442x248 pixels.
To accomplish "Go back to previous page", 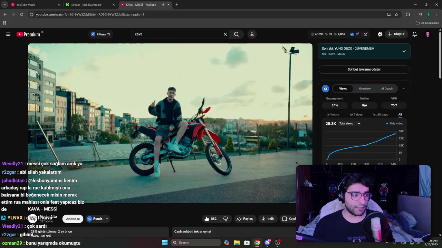I will point(5,14).
